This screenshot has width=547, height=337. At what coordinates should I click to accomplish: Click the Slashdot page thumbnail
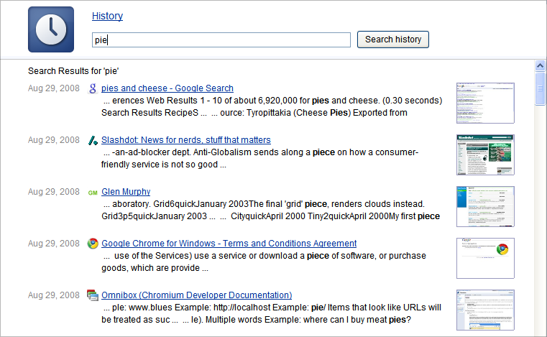click(x=485, y=154)
